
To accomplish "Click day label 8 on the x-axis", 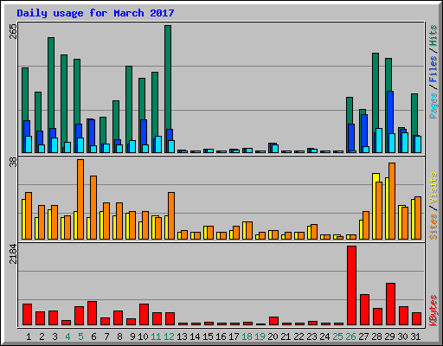I will pyautogui.click(x=119, y=336).
